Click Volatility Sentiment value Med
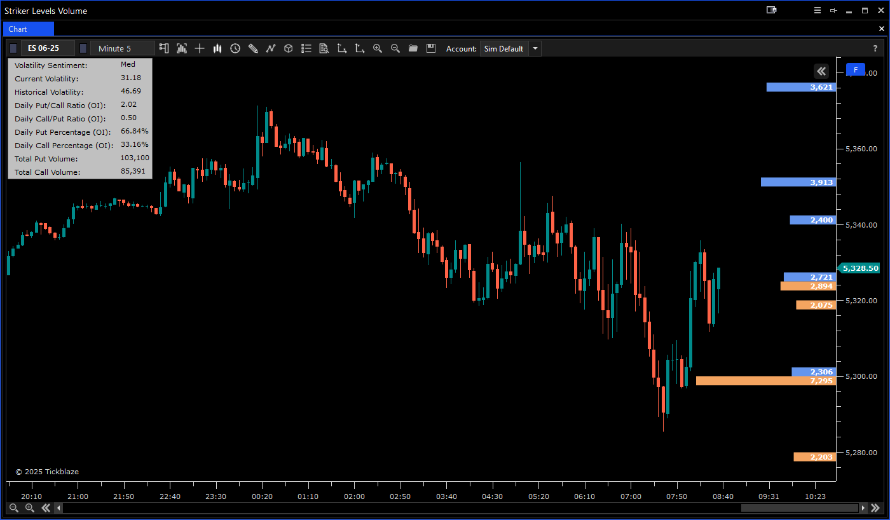 point(128,64)
